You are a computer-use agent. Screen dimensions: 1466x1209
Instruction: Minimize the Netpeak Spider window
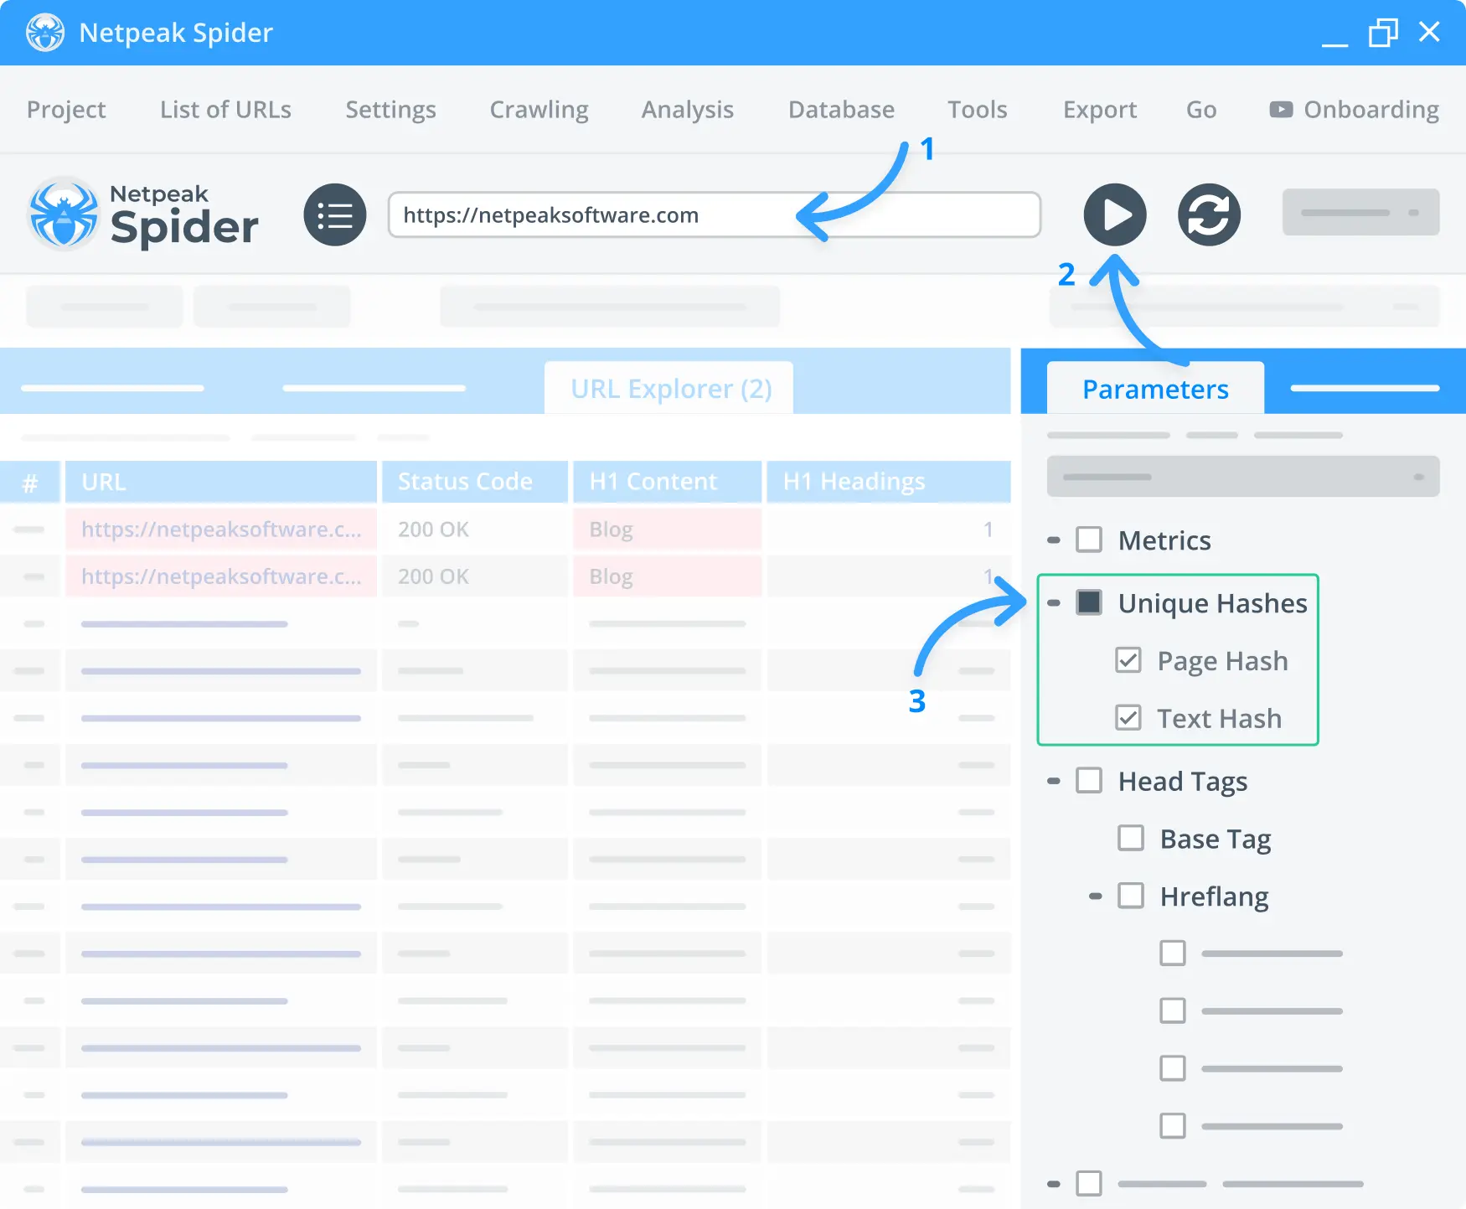tap(1334, 44)
